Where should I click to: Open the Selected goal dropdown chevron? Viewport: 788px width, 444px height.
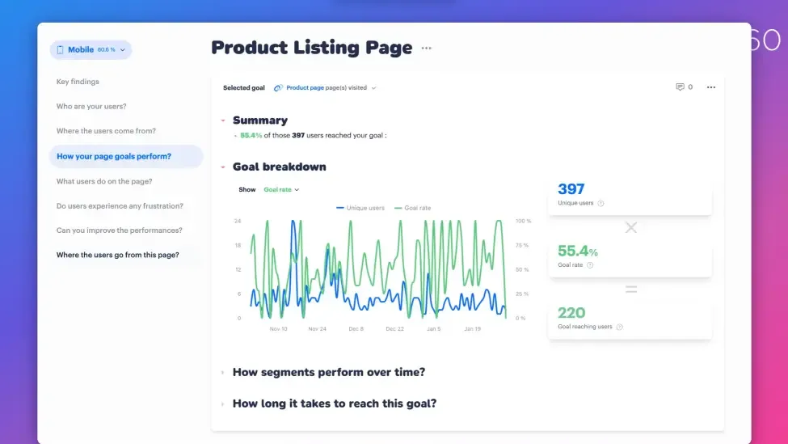click(373, 88)
